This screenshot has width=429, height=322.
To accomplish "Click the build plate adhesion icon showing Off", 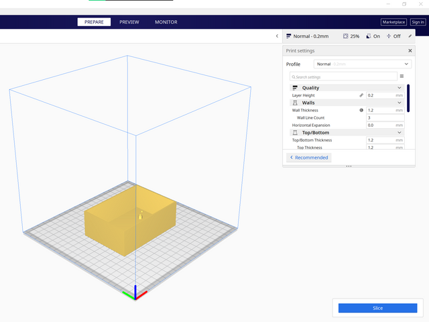I will [x=389, y=36].
